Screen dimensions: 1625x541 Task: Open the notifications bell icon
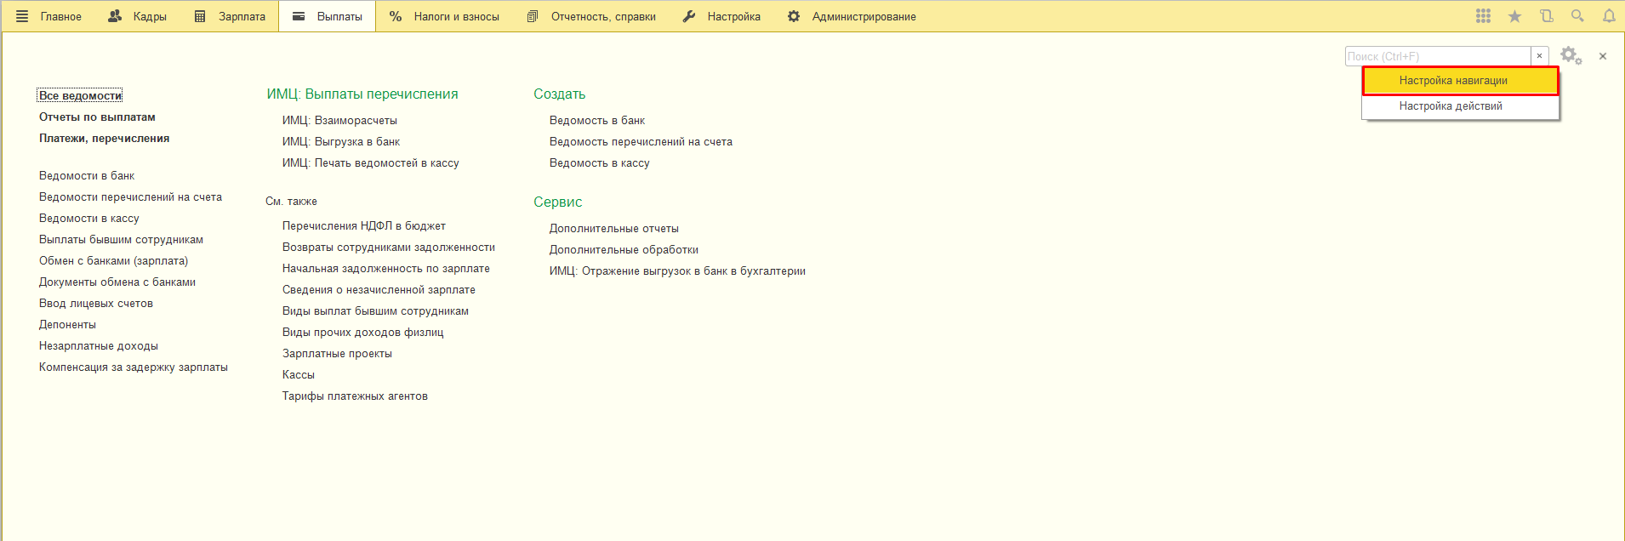click(x=1609, y=16)
